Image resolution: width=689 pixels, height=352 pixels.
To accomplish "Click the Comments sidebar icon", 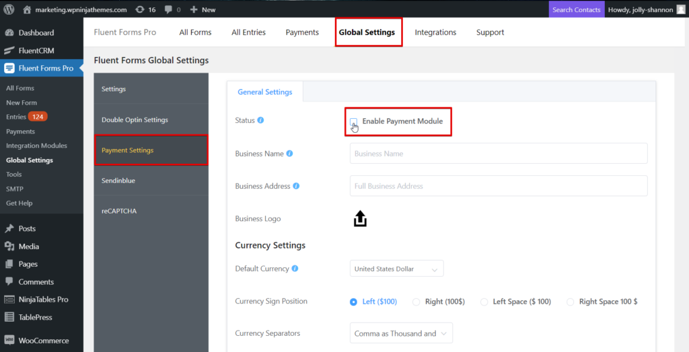I will tap(9, 281).
